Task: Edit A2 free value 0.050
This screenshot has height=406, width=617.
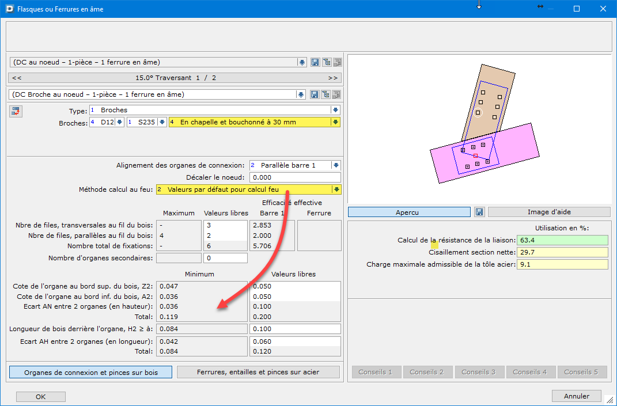Action: point(295,296)
